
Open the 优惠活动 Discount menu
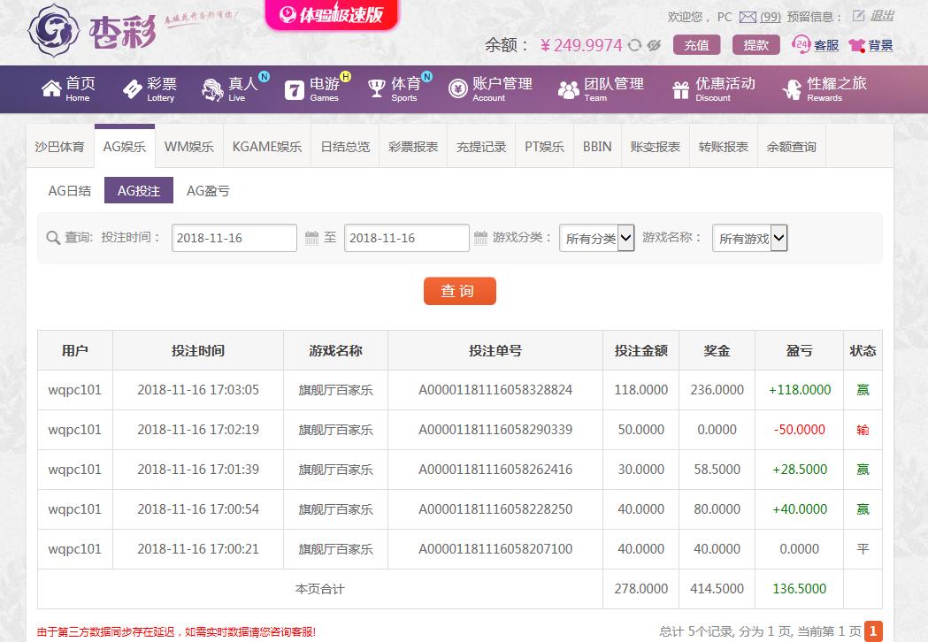pyautogui.click(x=714, y=88)
